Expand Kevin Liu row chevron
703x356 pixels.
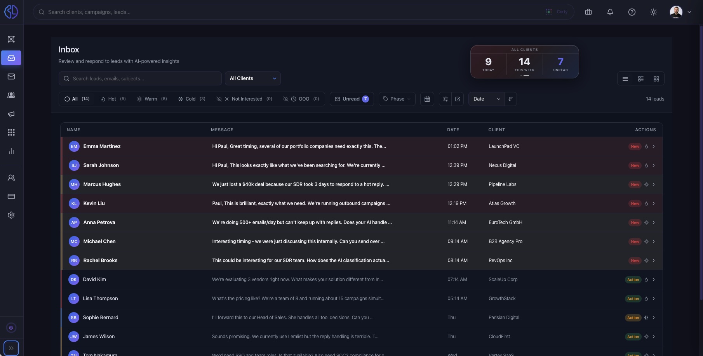654,203
